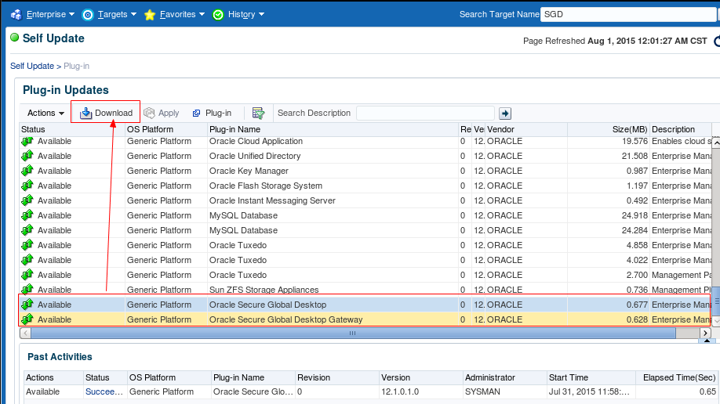Open the Succeeded status link in Past Activities

[104, 391]
